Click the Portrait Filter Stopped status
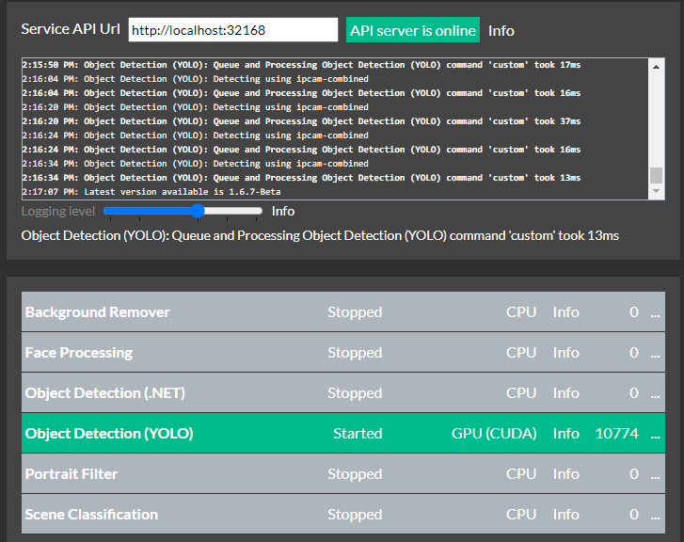The height and width of the screenshot is (542, 684). coord(355,474)
